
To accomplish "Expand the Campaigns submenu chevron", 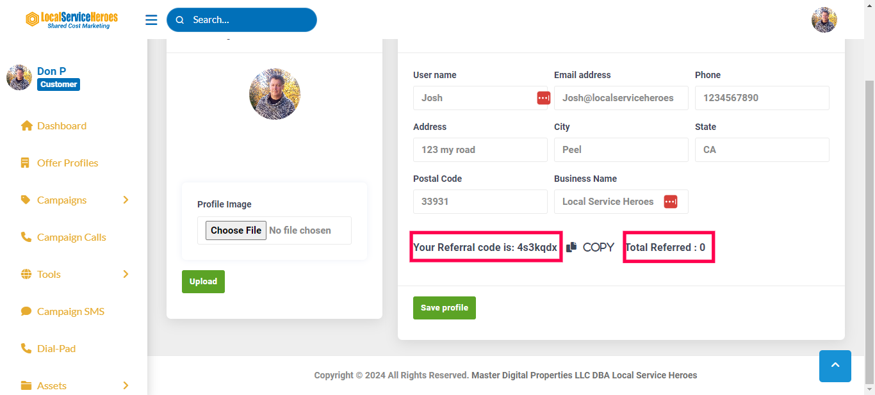I will coord(126,200).
